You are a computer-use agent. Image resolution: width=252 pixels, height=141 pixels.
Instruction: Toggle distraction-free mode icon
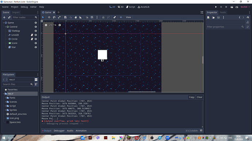coord(202,12)
